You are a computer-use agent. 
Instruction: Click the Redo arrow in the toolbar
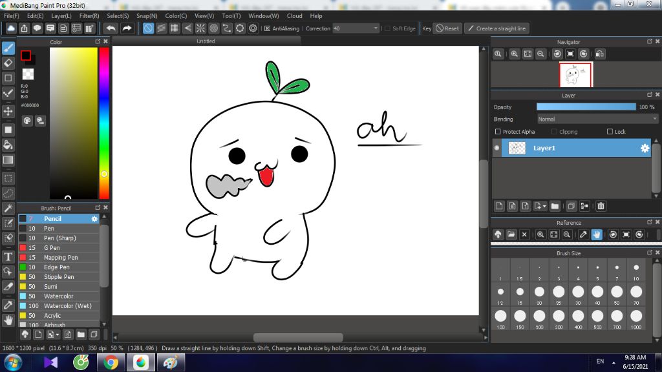point(127,28)
